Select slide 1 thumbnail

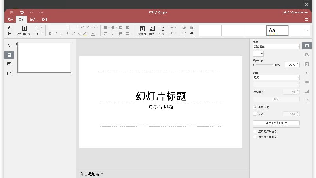tap(44, 57)
